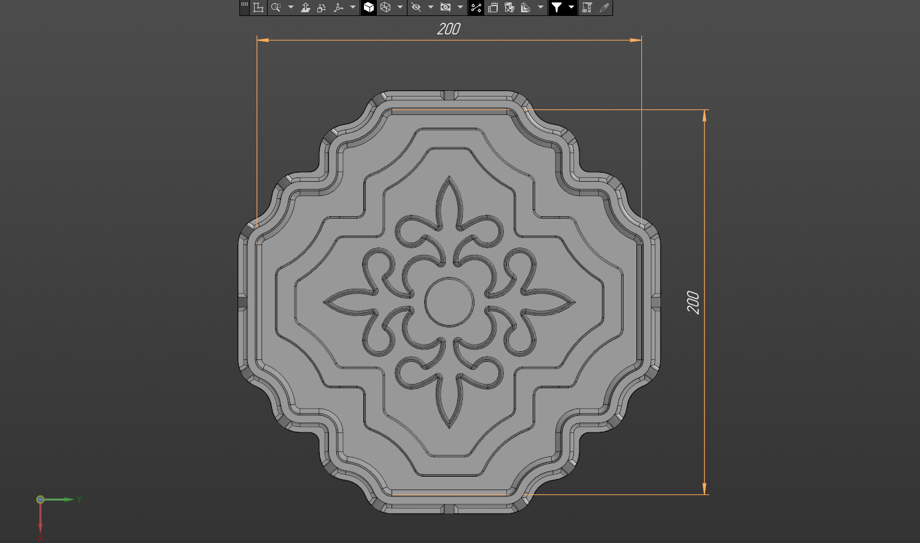Switch to wireframe cube display mode
The width and height of the screenshot is (920, 543).
(x=385, y=7)
